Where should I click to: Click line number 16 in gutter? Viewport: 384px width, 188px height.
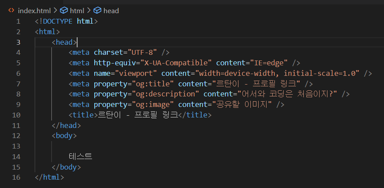click(x=16, y=177)
